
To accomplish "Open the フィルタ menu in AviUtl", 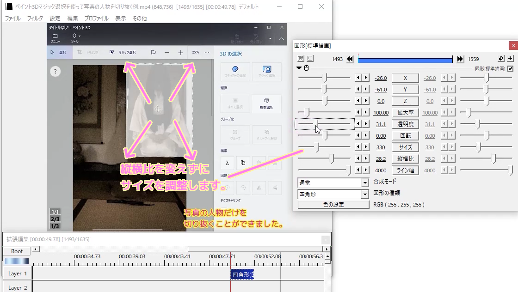I will [x=37, y=18].
